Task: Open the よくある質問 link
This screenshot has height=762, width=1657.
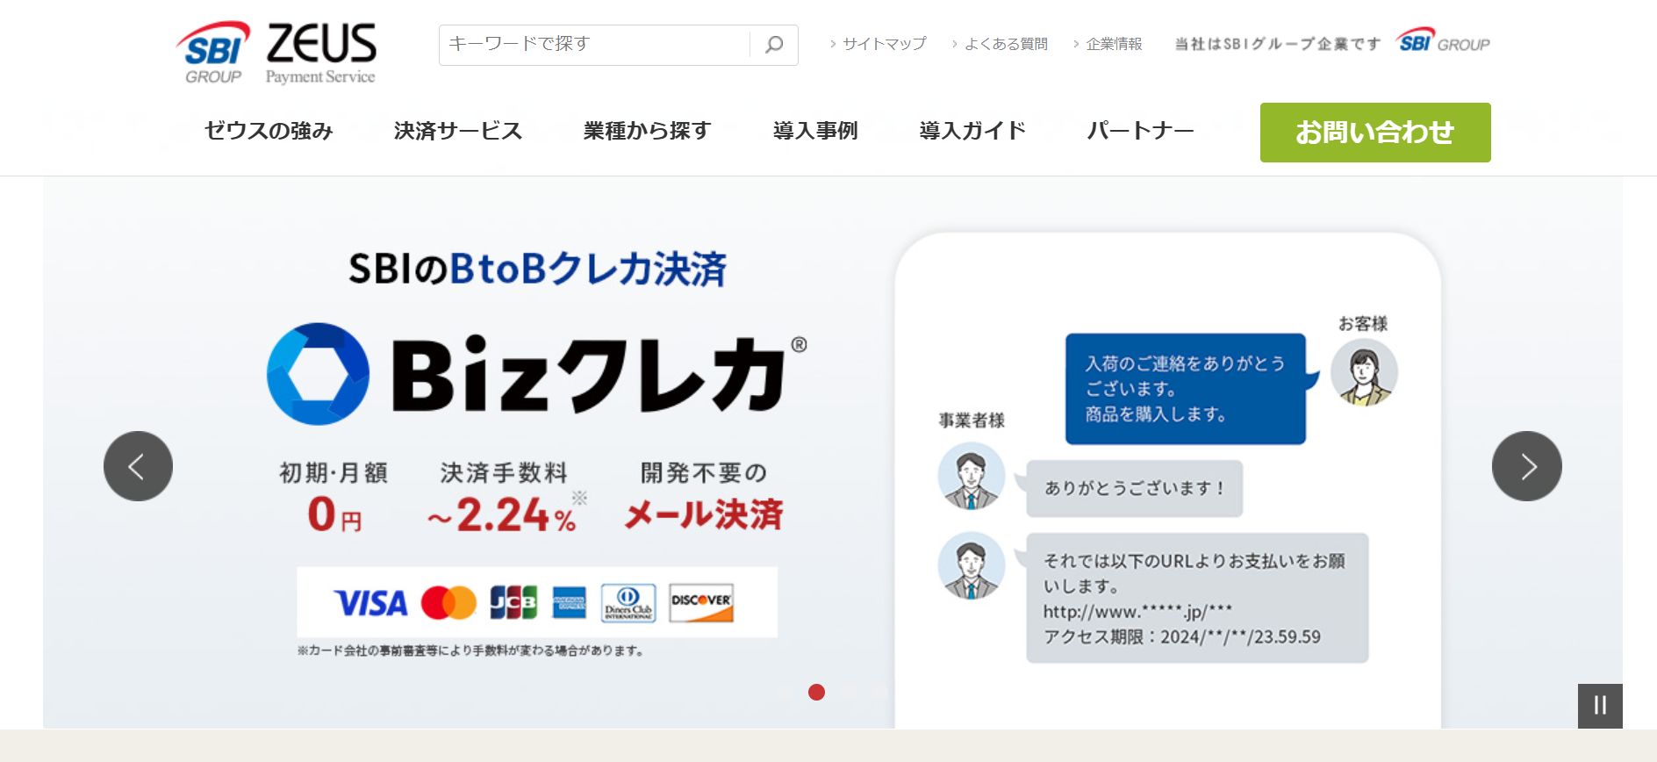Action: (x=1005, y=44)
